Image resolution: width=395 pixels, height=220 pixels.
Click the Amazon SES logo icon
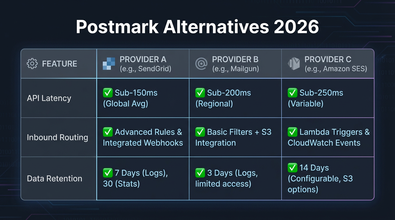294,64
